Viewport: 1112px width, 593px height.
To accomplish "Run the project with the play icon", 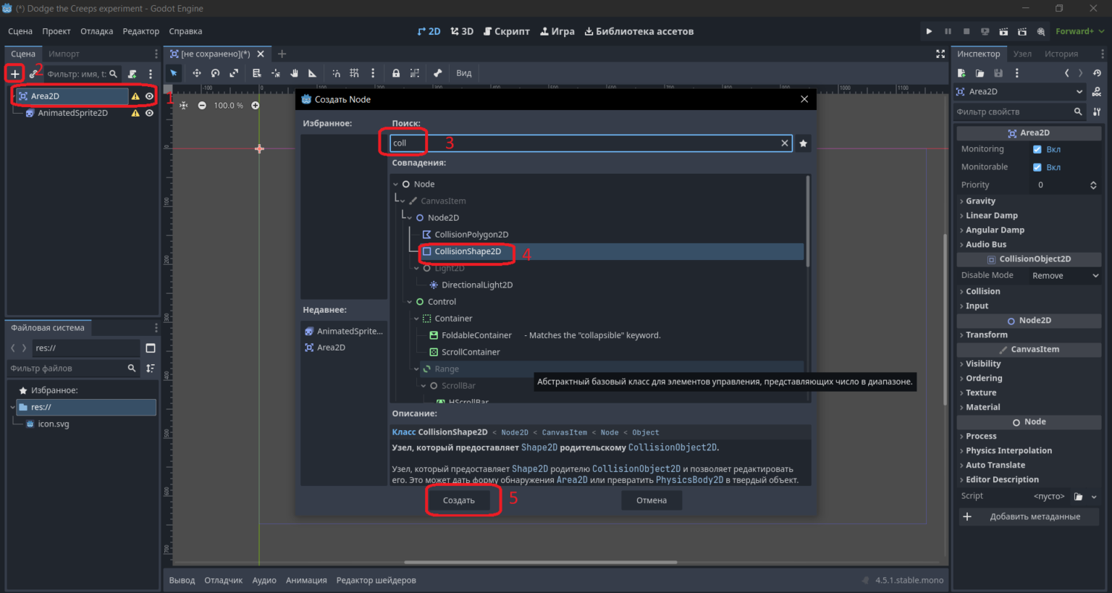I will tap(929, 31).
